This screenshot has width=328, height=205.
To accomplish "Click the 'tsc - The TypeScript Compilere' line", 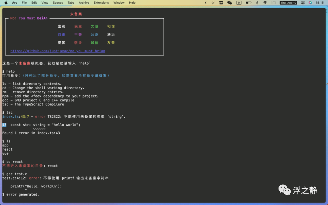I will point(33,104).
